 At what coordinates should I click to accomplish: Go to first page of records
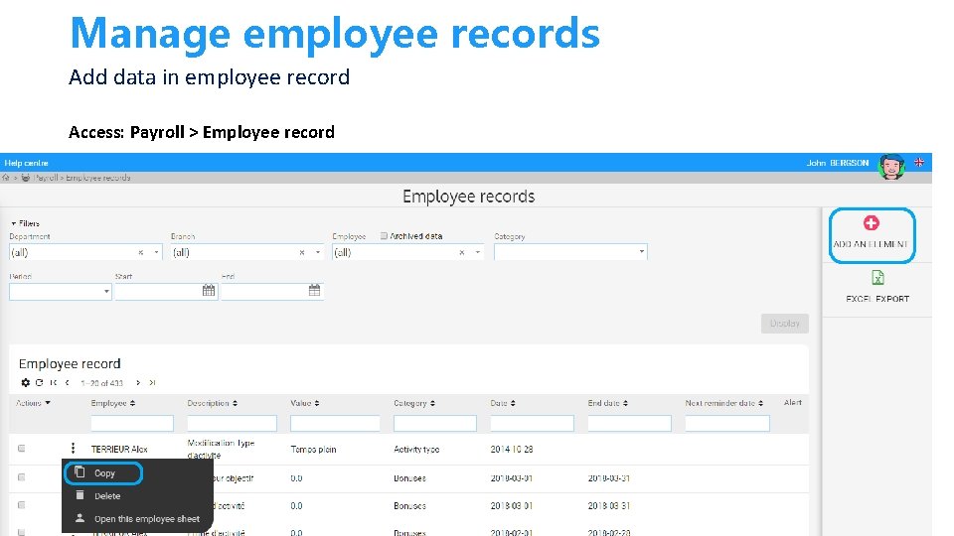coord(54,382)
